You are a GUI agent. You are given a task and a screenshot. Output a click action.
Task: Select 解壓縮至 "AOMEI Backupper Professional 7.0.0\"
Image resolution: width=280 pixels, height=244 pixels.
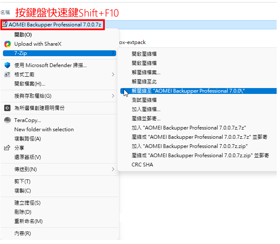click(198, 91)
